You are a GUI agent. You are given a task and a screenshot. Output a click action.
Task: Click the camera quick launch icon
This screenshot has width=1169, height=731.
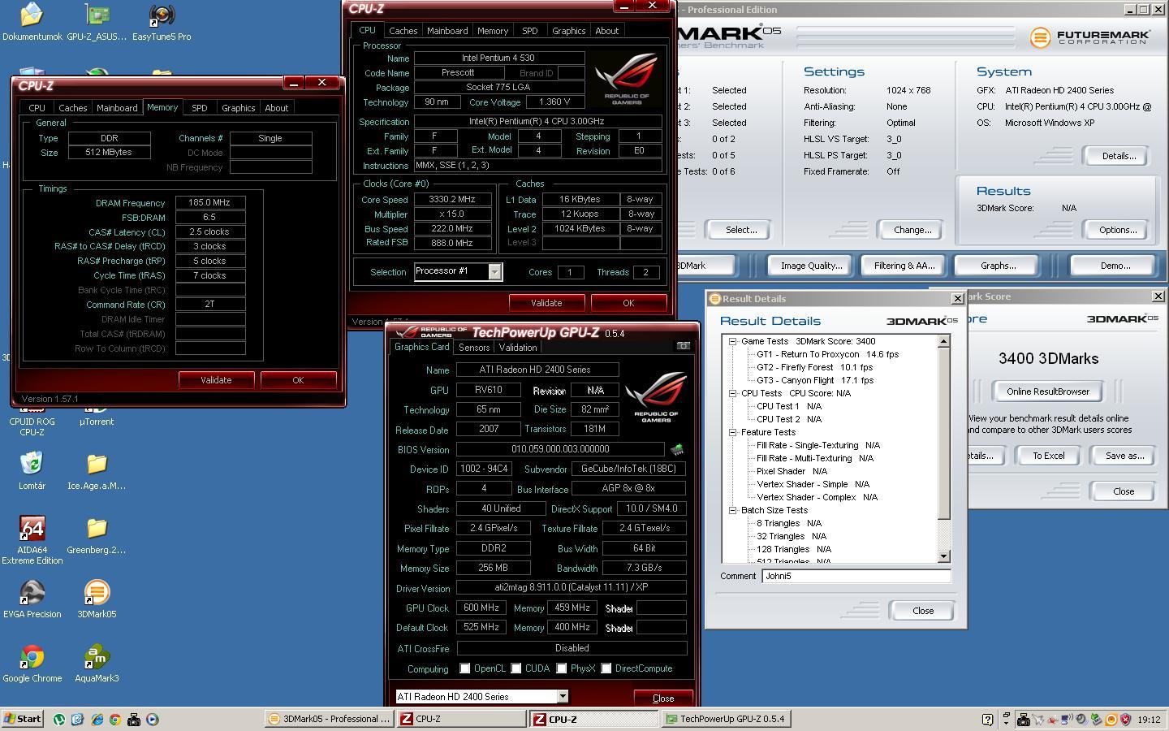pyautogui.click(x=133, y=720)
